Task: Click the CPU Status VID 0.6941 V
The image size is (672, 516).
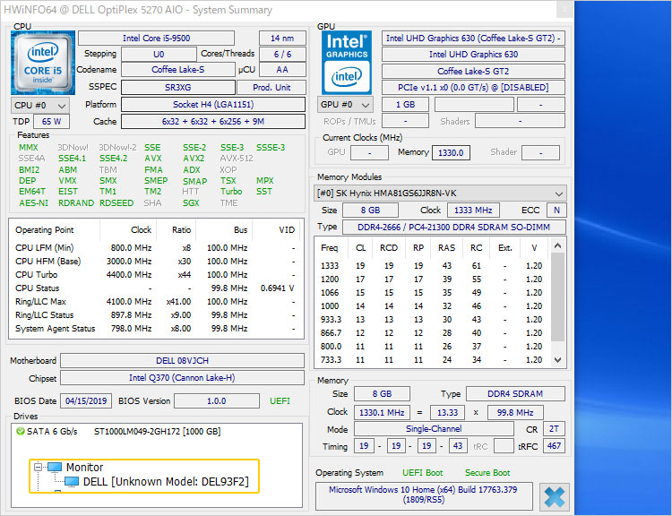Action: coord(277,288)
